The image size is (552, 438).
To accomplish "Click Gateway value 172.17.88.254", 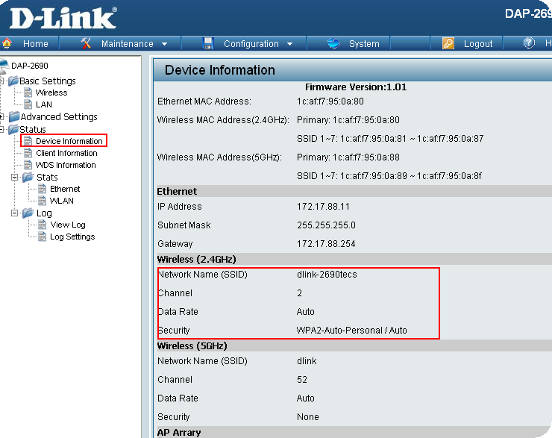I will point(326,244).
